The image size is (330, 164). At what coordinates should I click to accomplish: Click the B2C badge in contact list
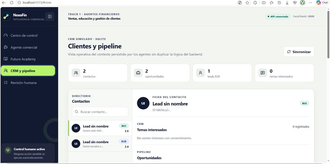coord(124,126)
